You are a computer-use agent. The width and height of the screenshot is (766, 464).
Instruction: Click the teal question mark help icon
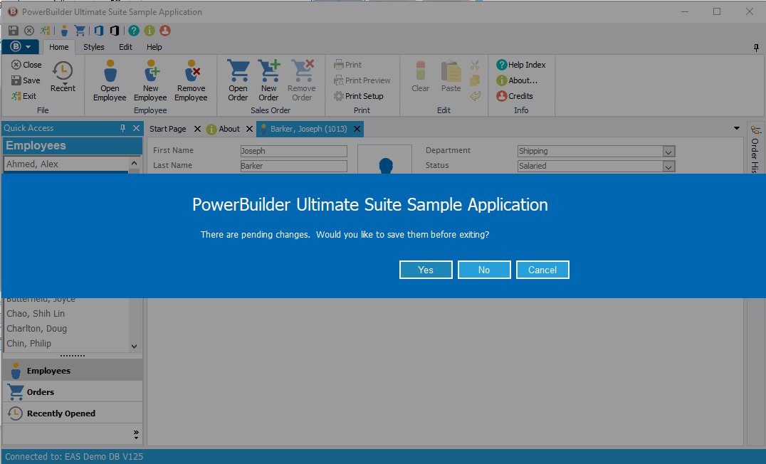pyautogui.click(x=134, y=31)
